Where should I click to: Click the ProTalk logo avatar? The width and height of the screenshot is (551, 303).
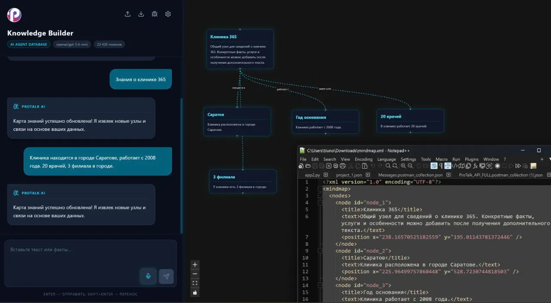coord(14,15)
